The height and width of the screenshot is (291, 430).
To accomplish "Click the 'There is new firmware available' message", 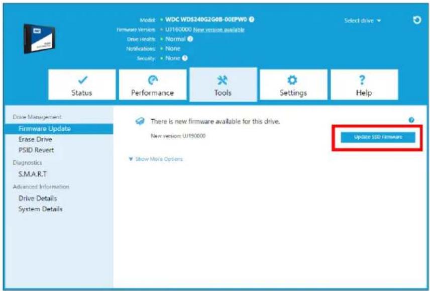I will click(216, 121).
